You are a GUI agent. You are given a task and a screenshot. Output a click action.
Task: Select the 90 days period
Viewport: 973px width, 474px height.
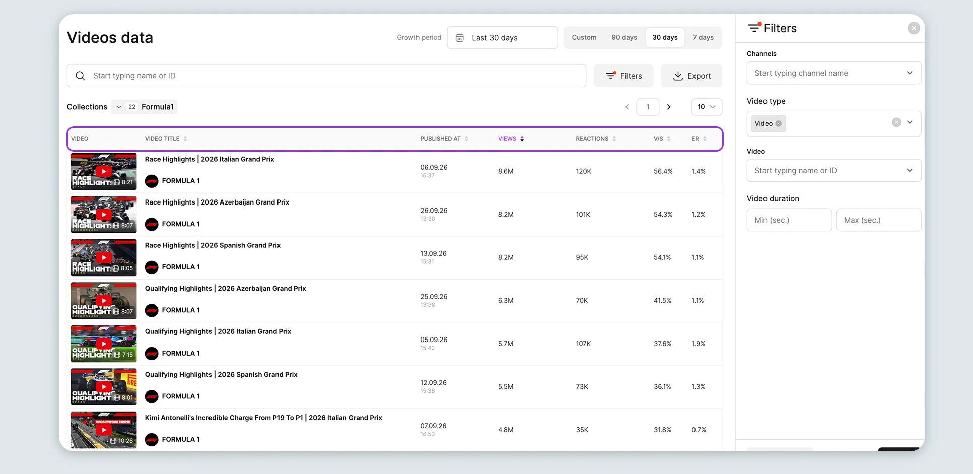(x=624, y=38)
